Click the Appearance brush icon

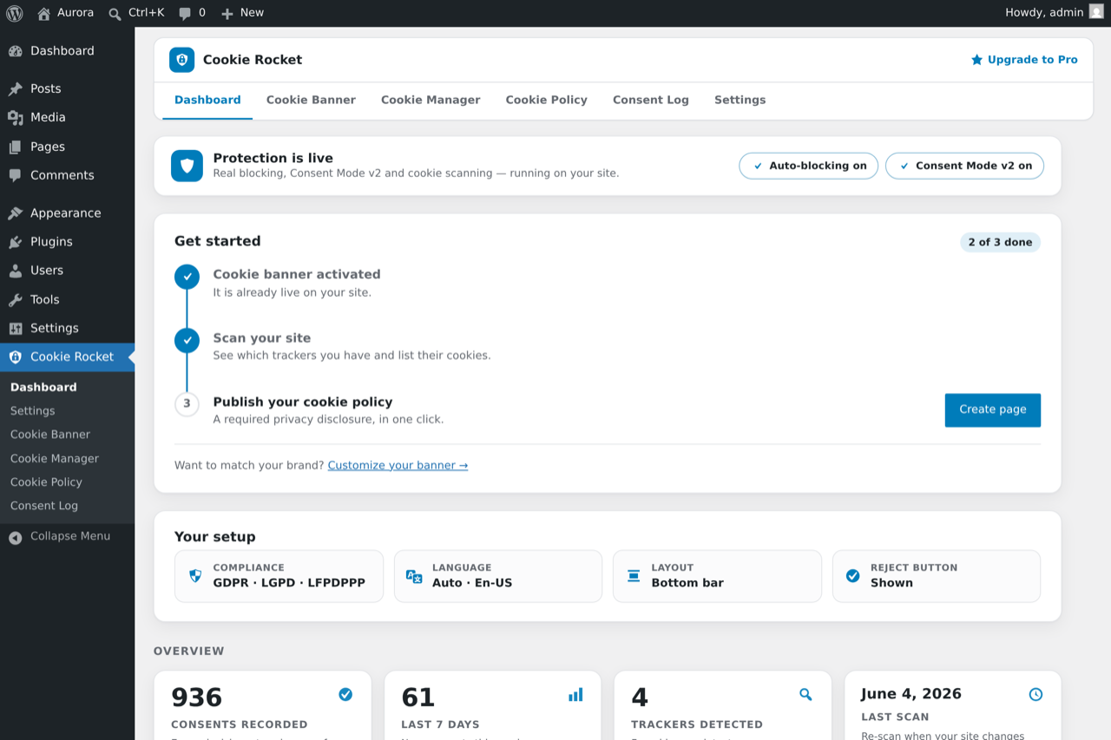[16, 213]
